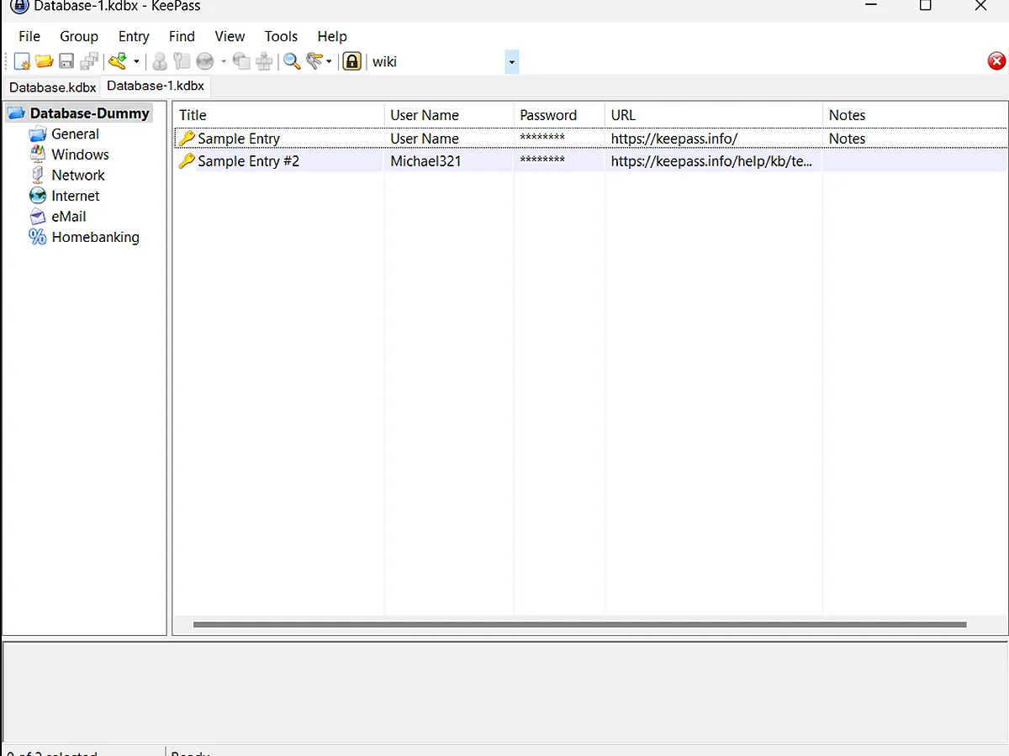Screen dimensions: 1009x756
Task: Click the Save All toolbar icon
Action: 89,61
